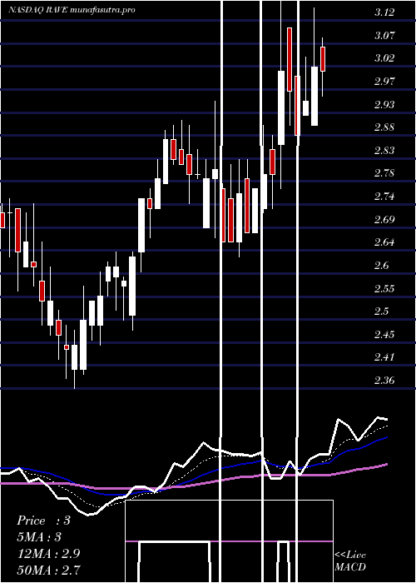Viewport: 416px width, 583px height.
Task: Click the NASDAQ RAVE munafasutra.pro title text
Action: click(72, 10)
